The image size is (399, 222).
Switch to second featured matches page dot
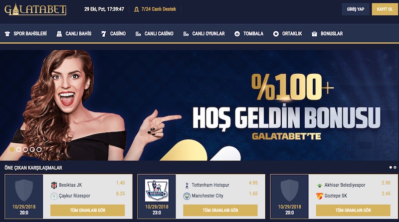tap(395, 167)
